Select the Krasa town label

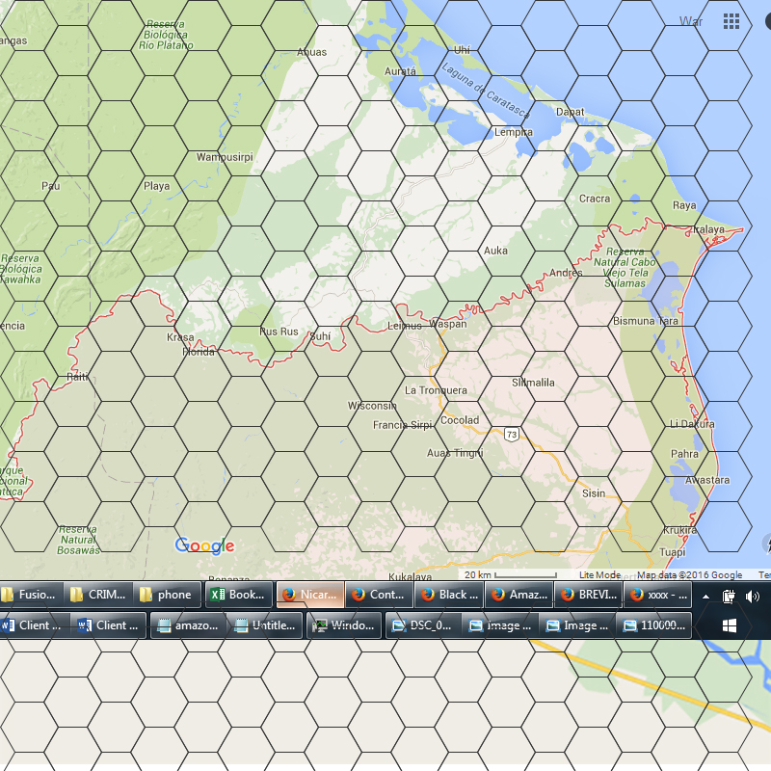click(x=180, y=337)
